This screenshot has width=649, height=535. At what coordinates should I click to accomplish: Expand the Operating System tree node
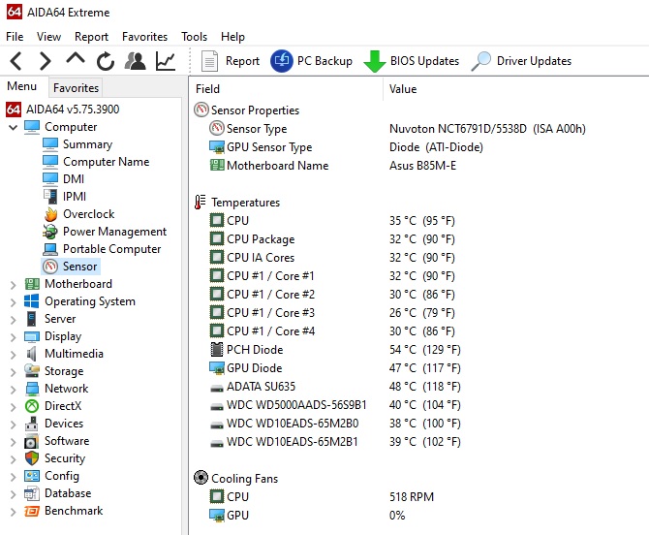13,301
